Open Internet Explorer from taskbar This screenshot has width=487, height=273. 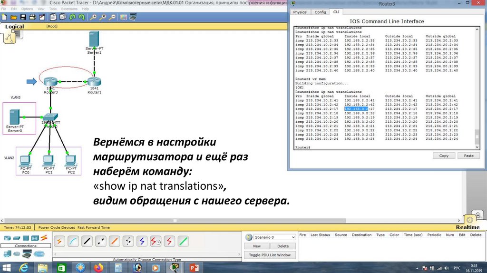24,267
